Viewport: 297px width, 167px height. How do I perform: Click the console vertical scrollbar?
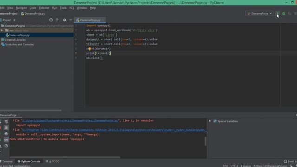pos(205,141)
